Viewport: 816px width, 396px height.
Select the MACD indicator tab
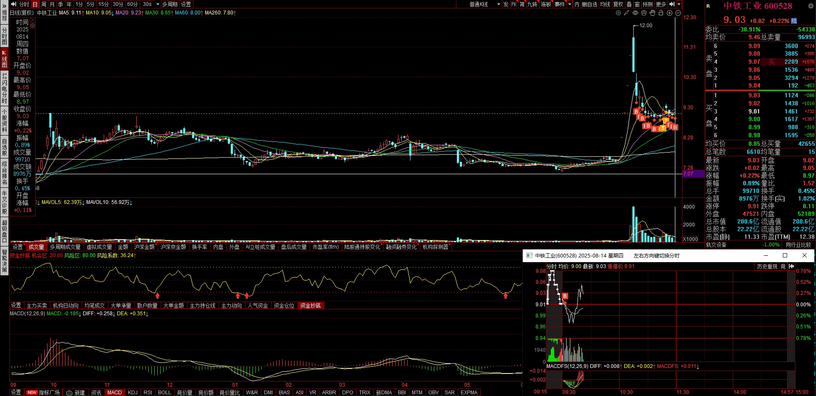click(x=114, y=393)
